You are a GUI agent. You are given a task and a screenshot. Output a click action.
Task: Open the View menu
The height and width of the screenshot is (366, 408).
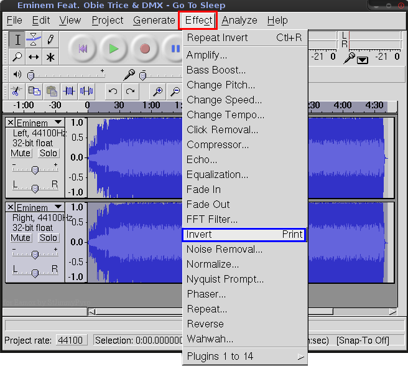[x=70, y=21]
